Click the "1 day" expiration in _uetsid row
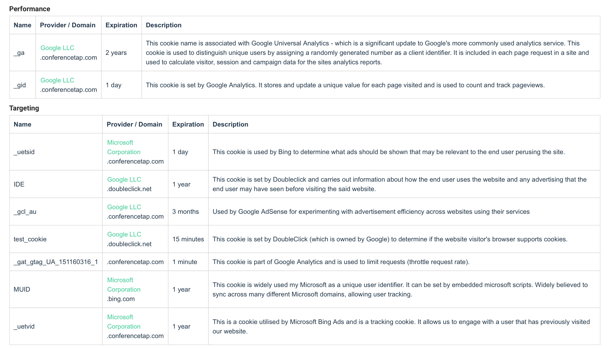Image resolution: width=609 pixels, height=349 pixels. (x=180, y=152)
